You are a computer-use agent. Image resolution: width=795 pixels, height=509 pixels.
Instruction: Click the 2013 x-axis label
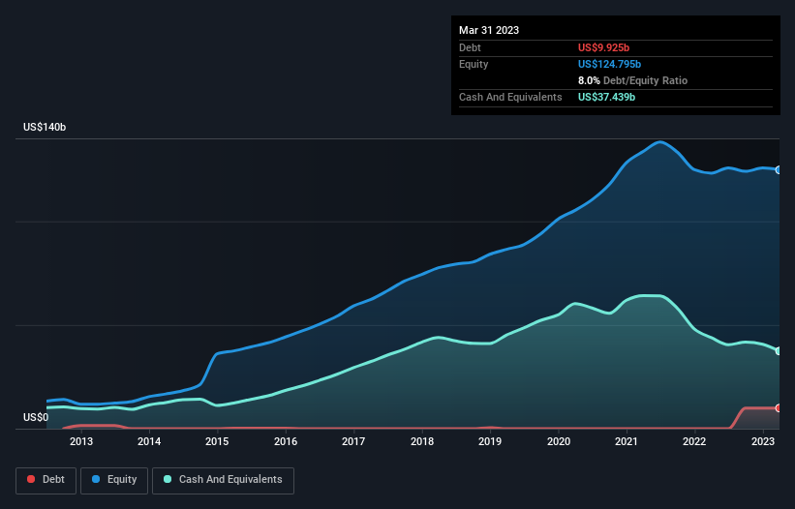click(81, 441)
